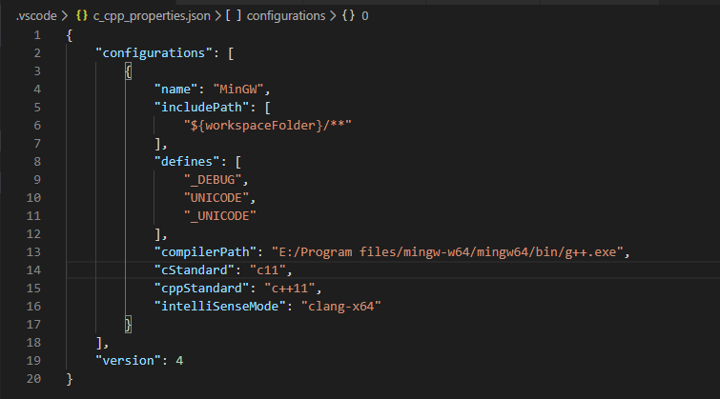
Task: Click the g++.exe compiler path string
Action: pos(447,252)
